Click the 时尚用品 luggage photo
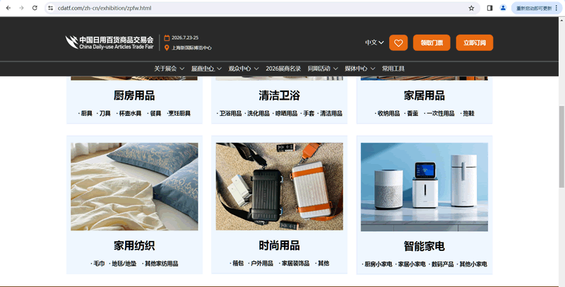 click(279, 187)
